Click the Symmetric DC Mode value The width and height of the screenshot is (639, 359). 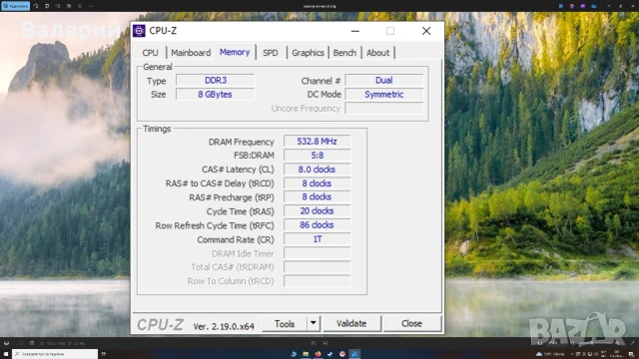[x=384, y=95]
